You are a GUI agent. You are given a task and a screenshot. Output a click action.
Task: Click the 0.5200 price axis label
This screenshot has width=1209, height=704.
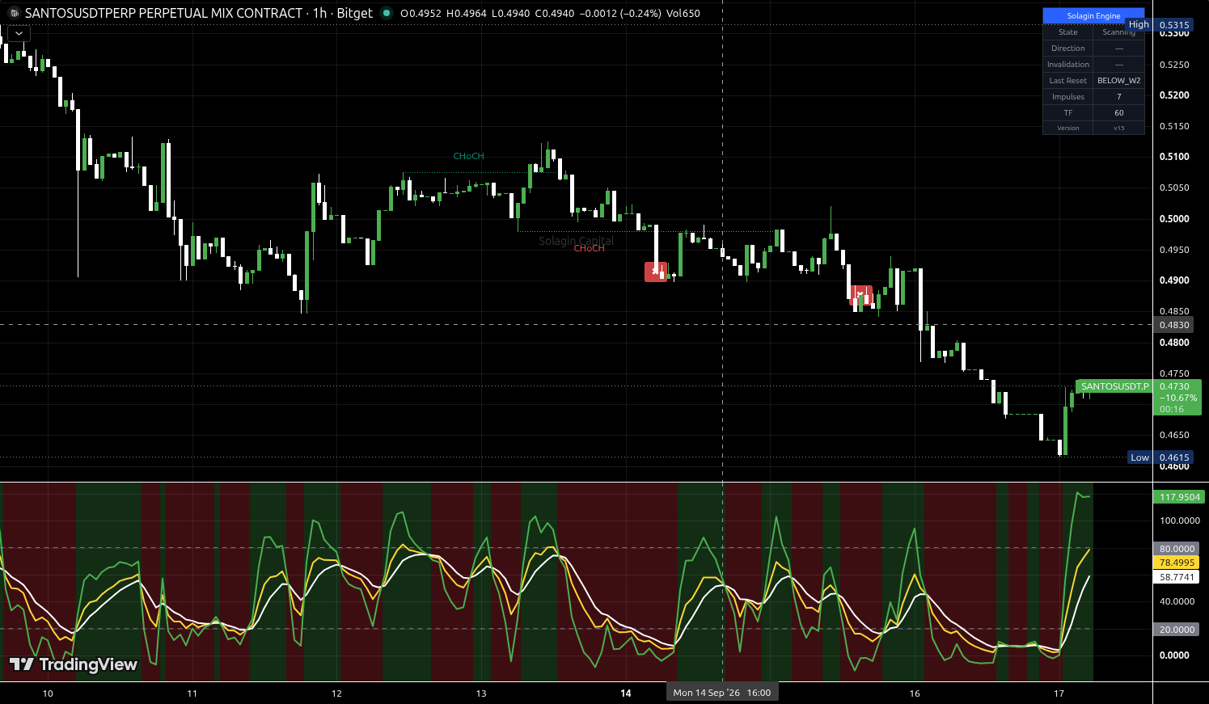tap(1174, 95)
